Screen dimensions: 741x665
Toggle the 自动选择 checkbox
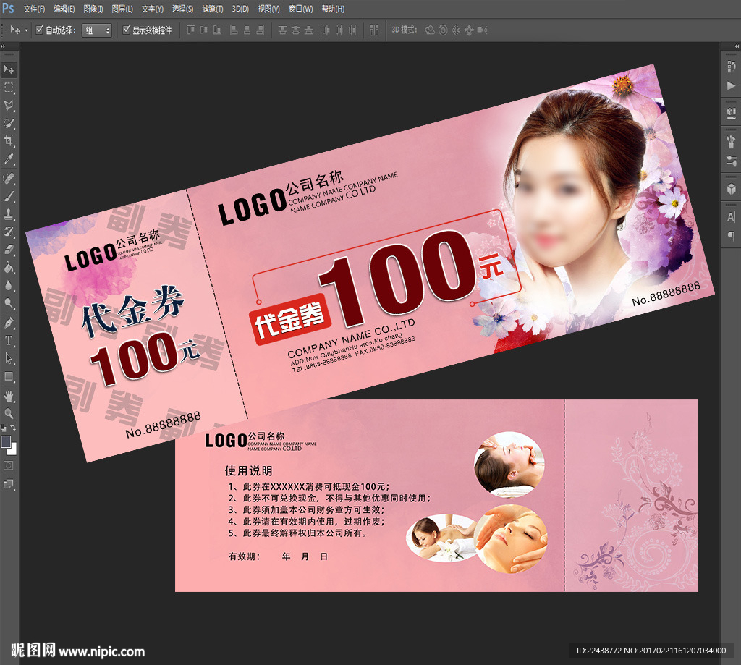[x=40, y=30]
